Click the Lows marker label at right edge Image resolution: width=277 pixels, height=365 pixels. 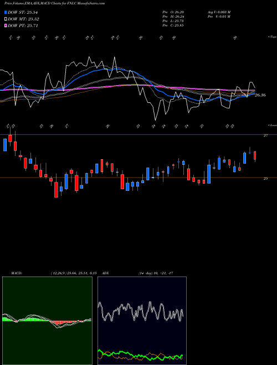coord(272,125)
